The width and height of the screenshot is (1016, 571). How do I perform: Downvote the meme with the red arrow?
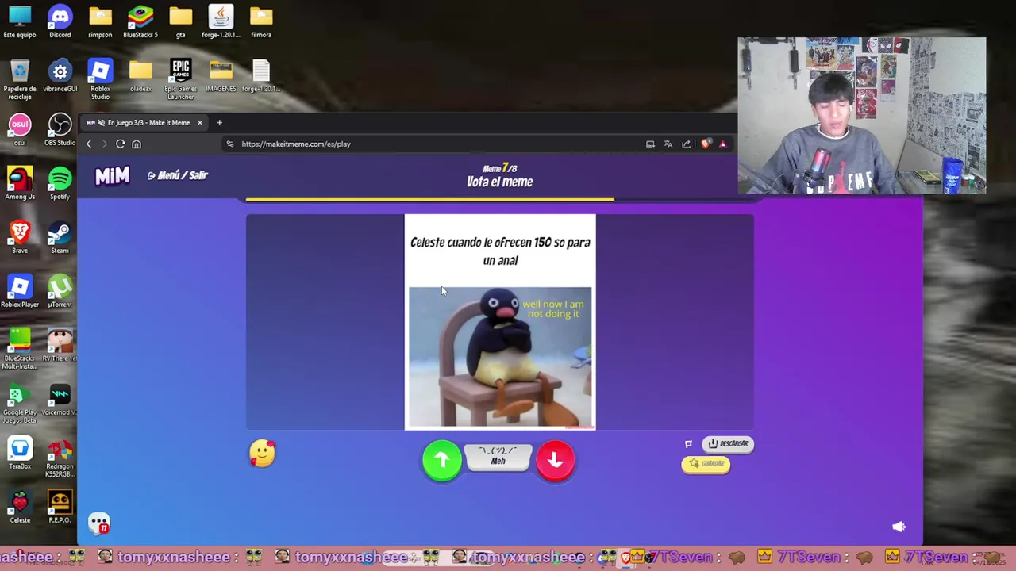pyautogui.click(x=555, y=460)
